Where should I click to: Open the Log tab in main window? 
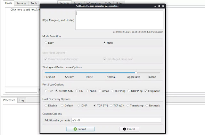point(22,100)
